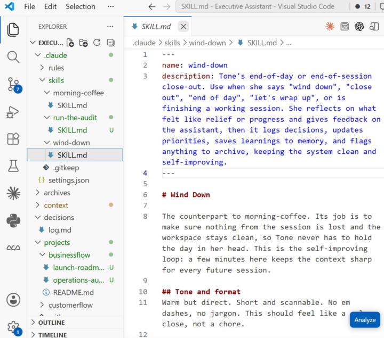Collapse all folders in Explorer

[x=111, y=43]
